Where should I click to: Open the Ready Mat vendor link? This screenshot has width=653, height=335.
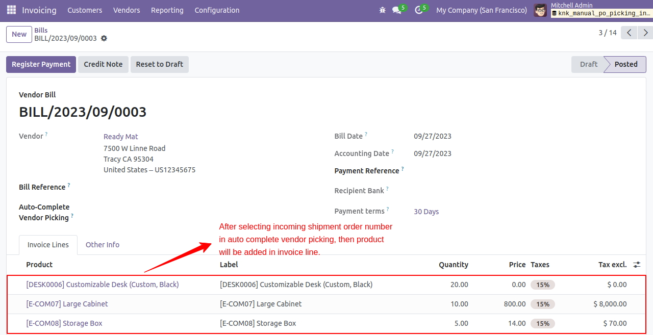click(121, 137)
